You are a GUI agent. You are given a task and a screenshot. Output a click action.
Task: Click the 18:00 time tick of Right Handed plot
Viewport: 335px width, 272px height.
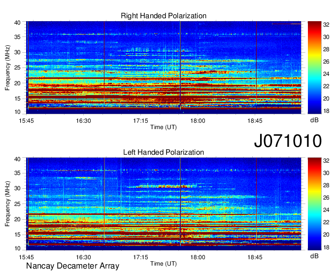click(x=198, y=121)
